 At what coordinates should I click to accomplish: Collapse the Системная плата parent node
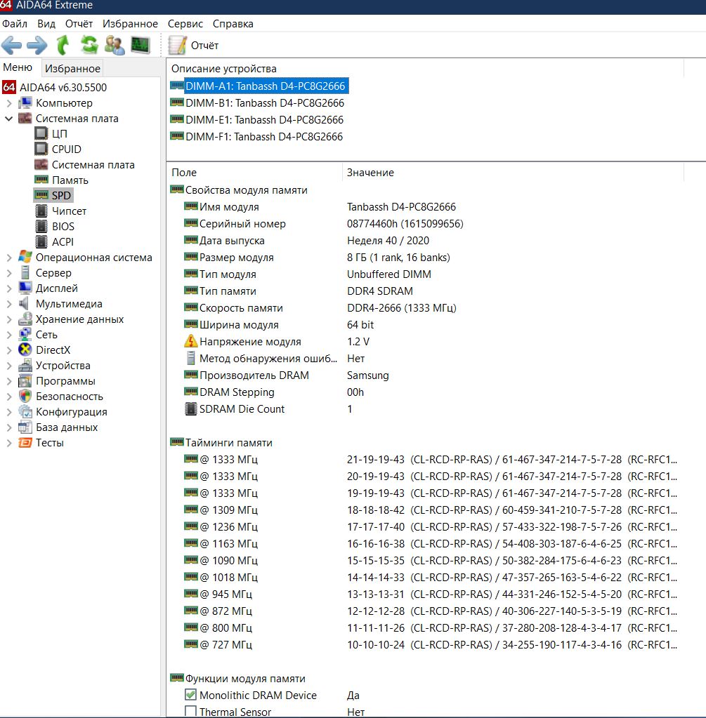click(8, 119)
